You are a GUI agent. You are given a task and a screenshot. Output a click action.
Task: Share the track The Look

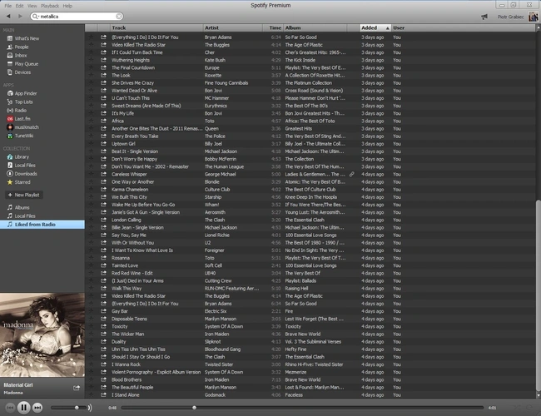(x=103, y=75)
